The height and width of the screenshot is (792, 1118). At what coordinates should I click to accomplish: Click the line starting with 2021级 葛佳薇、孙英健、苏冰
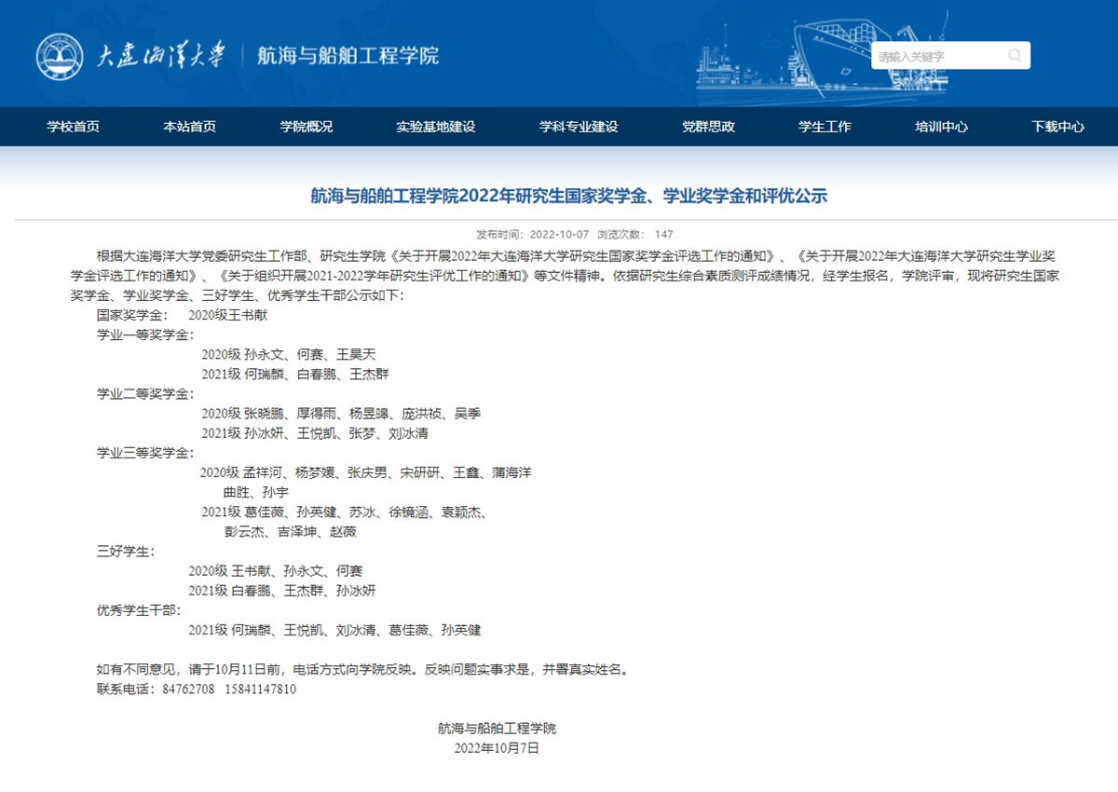click(345, 512)
